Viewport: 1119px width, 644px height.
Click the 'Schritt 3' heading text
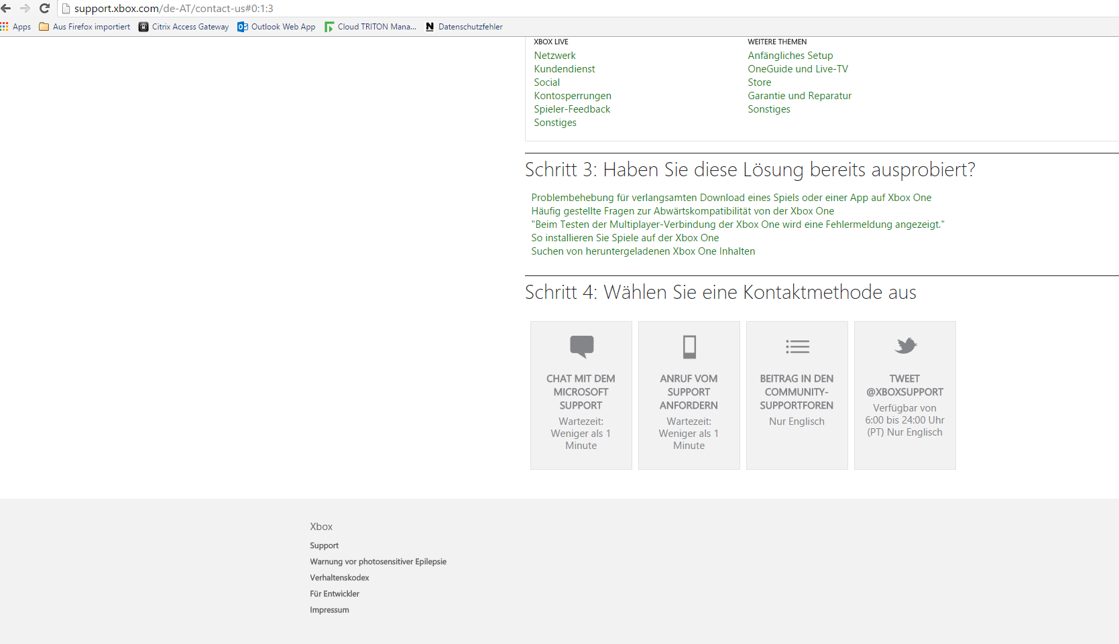(750, 170)
